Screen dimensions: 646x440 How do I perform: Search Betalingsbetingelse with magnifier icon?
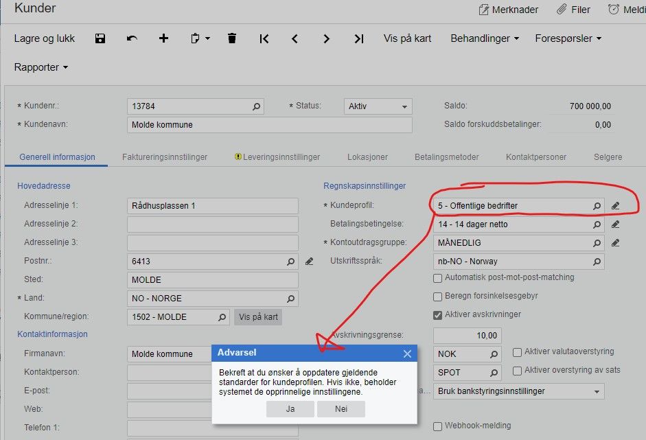[597, 224]
